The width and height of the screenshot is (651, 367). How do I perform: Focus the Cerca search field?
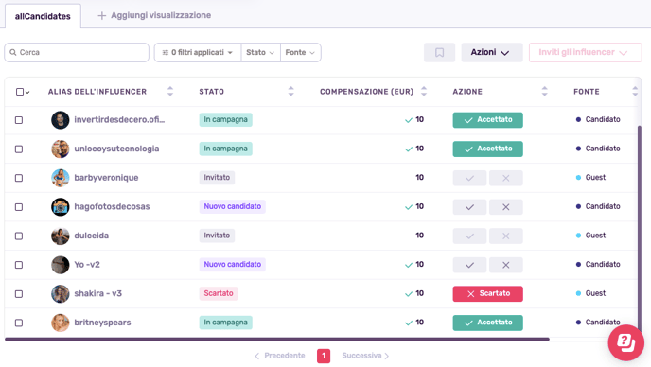click(77, 53)
